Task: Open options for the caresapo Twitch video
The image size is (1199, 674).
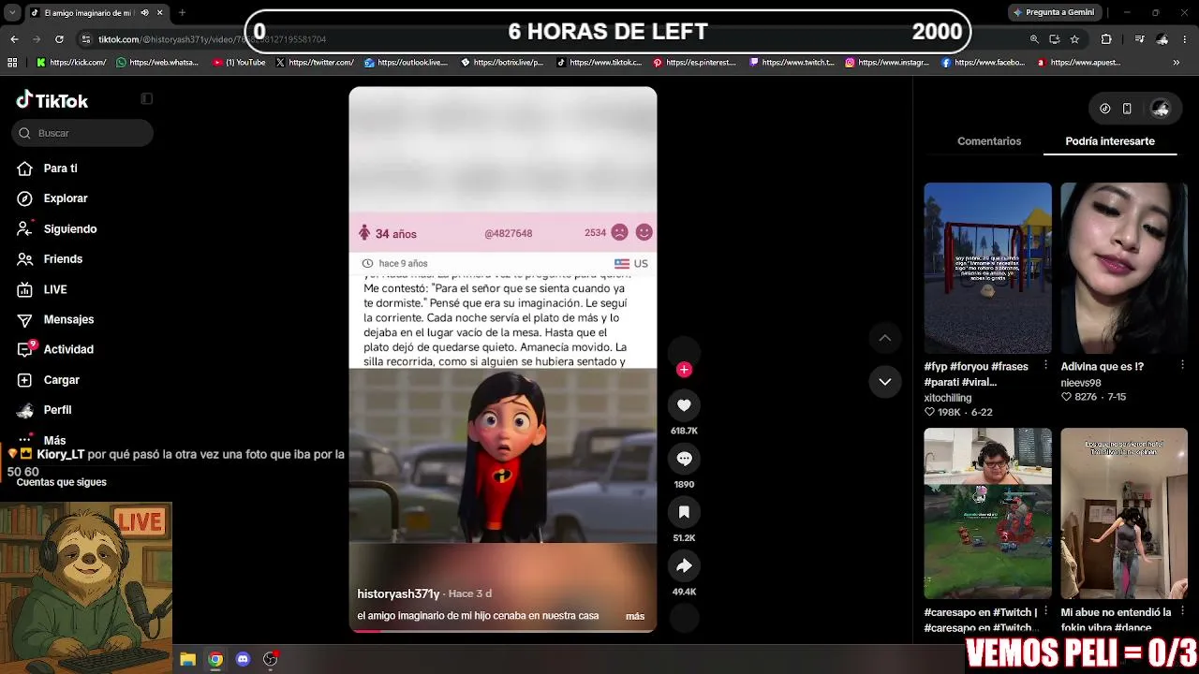Action: tap(1046, 611)
